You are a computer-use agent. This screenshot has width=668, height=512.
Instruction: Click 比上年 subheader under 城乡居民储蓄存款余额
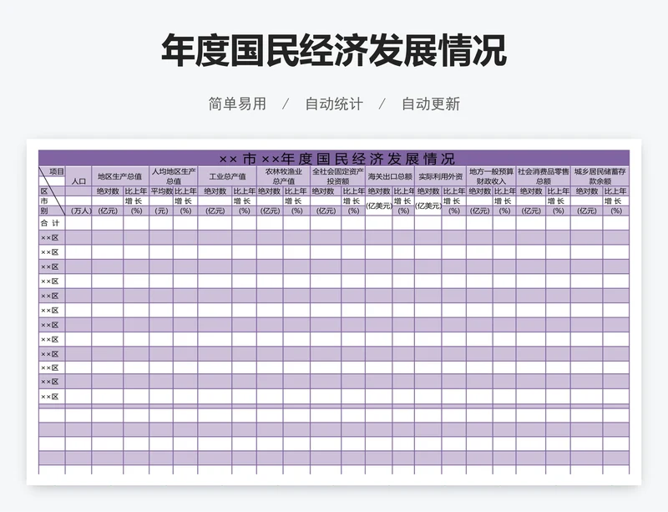pos(615,191)
